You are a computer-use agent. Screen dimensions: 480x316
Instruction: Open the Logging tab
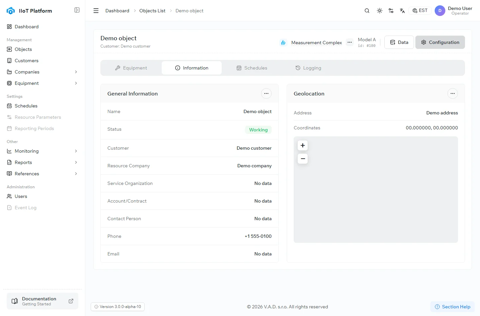pyautogui.click(x=308, y=68)
